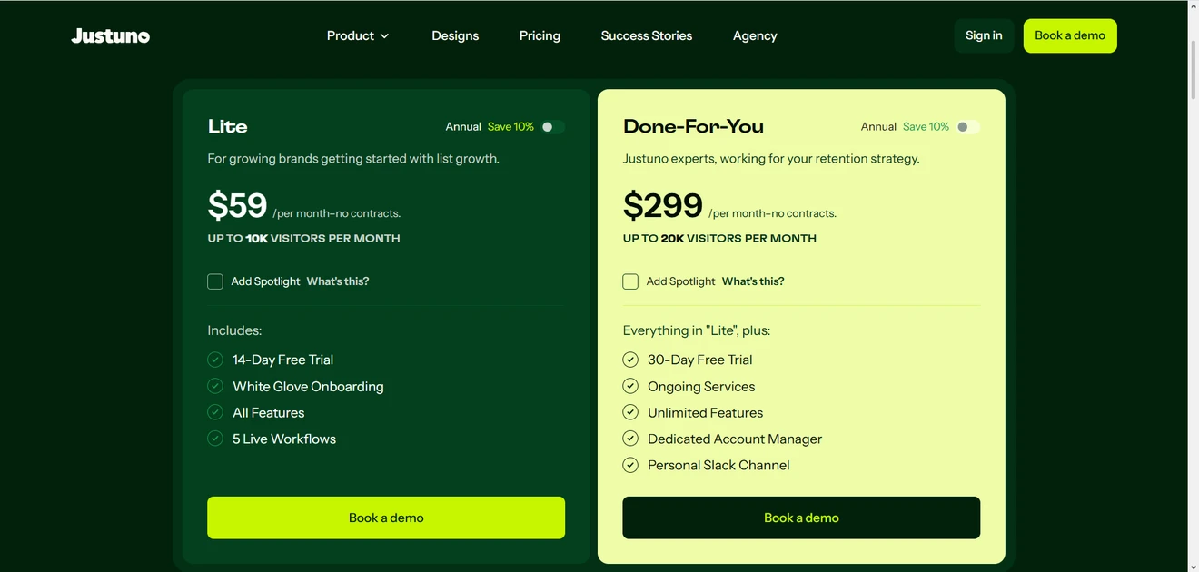
Task: Click check icon beside All Features
Action: (215, 412)
